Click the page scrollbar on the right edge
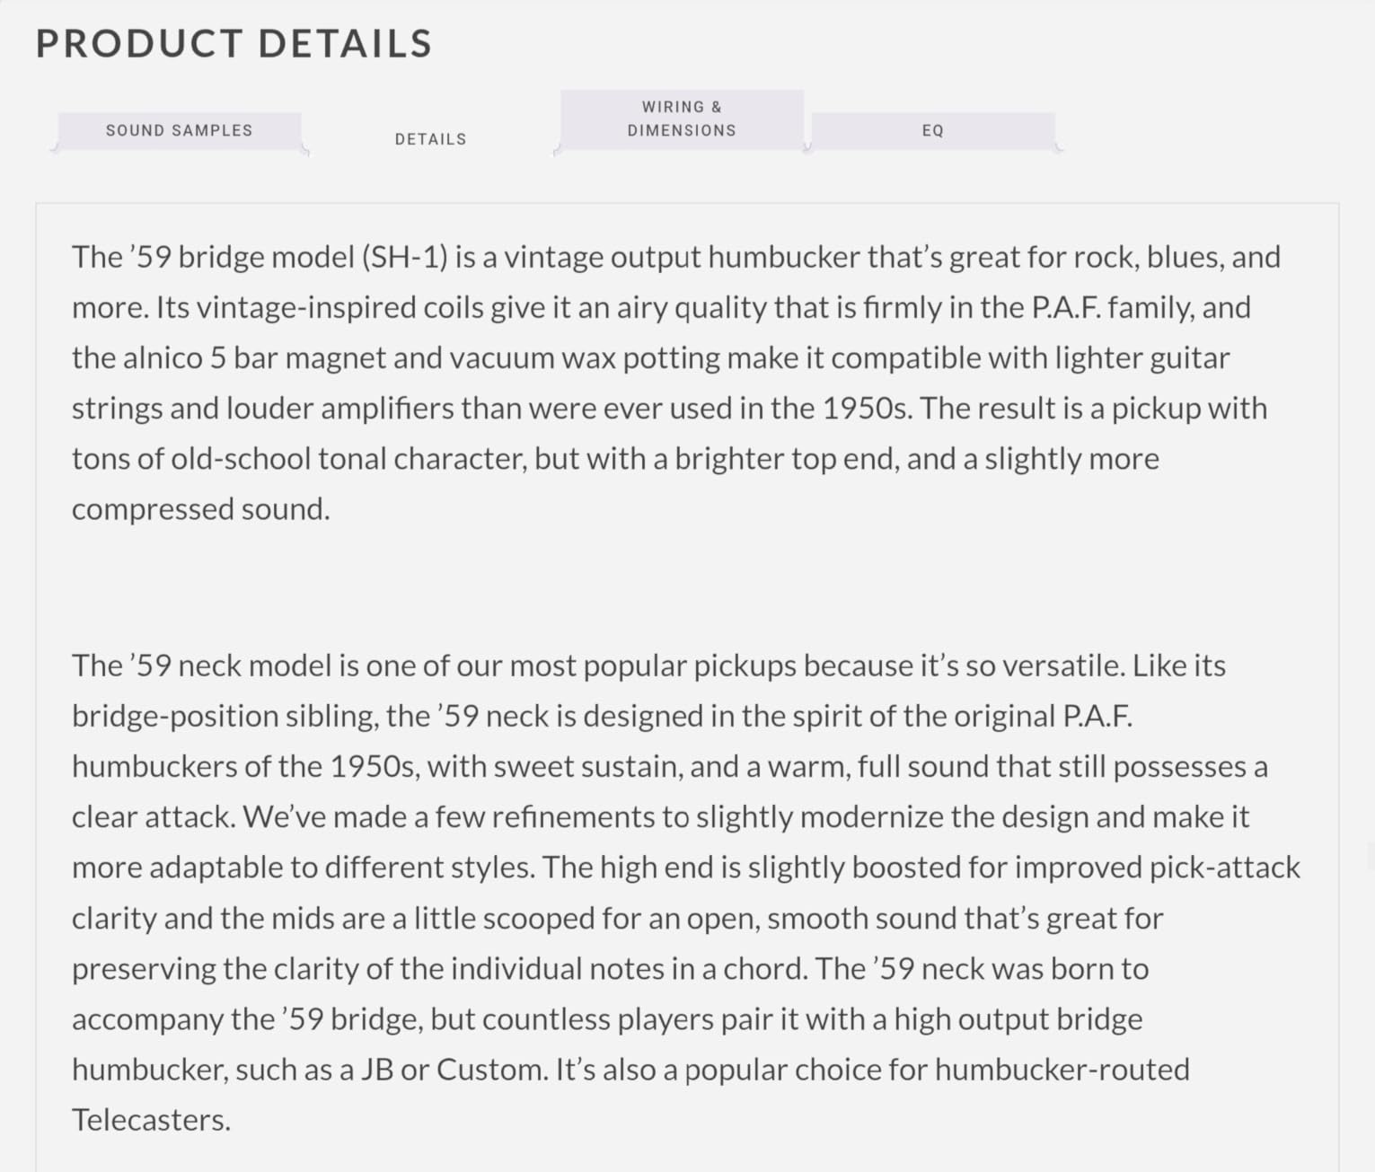 click(1371, 855)
